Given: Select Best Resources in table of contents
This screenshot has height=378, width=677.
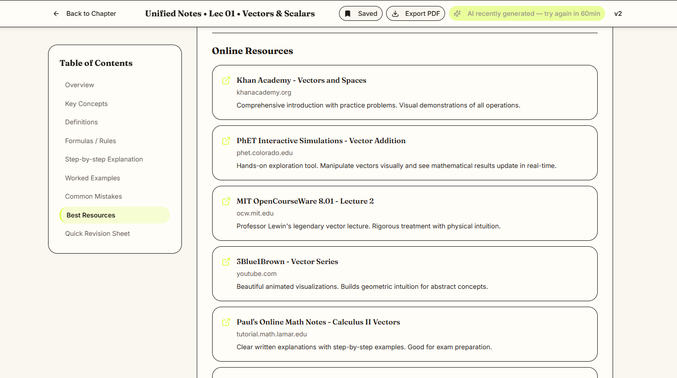Looking at the screenshot, I should (x=114, y=215).
